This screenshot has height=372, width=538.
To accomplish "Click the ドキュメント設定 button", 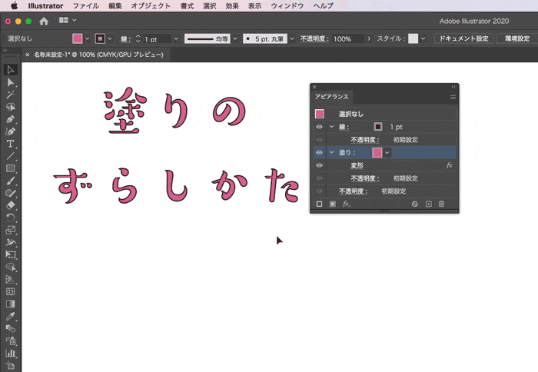I will point(462,38).
